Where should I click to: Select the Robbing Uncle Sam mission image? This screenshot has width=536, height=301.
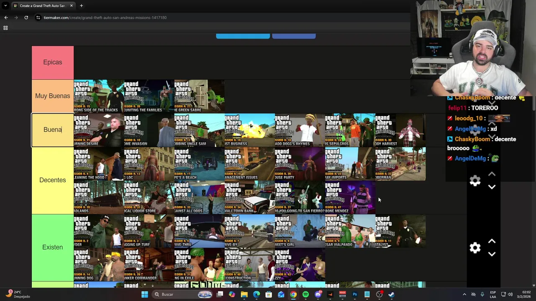click(199, 130)
